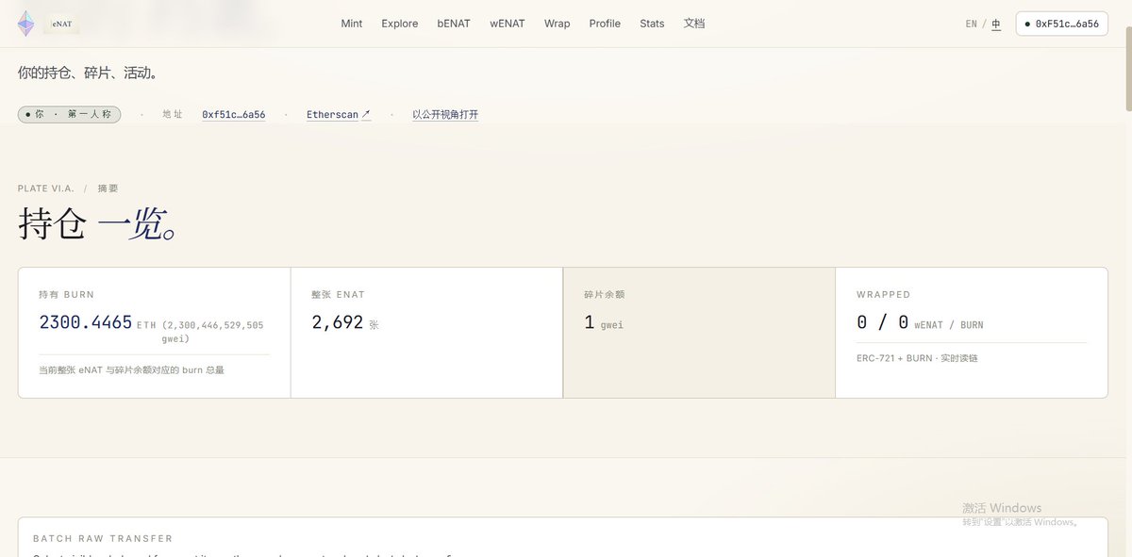Click the 持仓一览 heading
Viewport: 1132px width, 557px height.
pyautogui.click(x=98, y=224)
